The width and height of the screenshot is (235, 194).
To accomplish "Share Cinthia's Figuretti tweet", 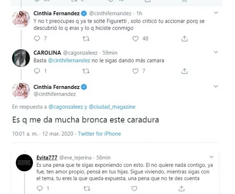I will click(x=185, y=38).
